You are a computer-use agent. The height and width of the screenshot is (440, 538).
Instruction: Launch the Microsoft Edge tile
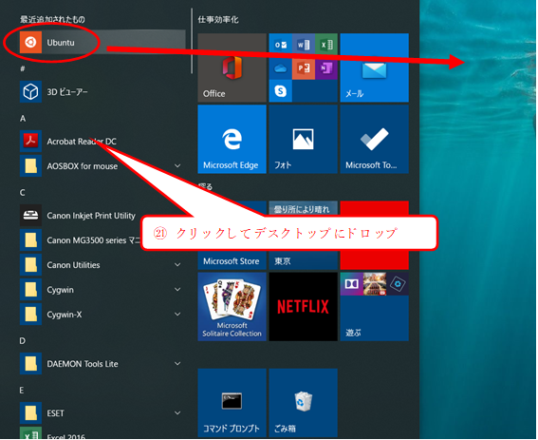pos(232,139)
